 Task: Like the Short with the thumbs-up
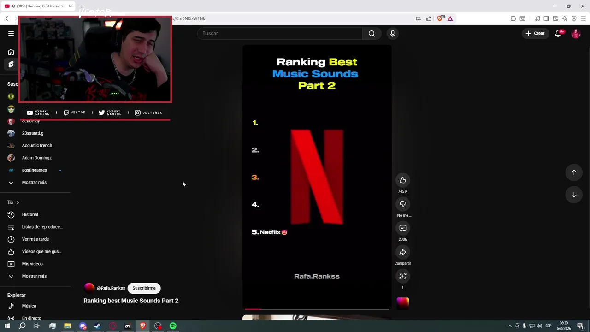(x=403, y=180)
